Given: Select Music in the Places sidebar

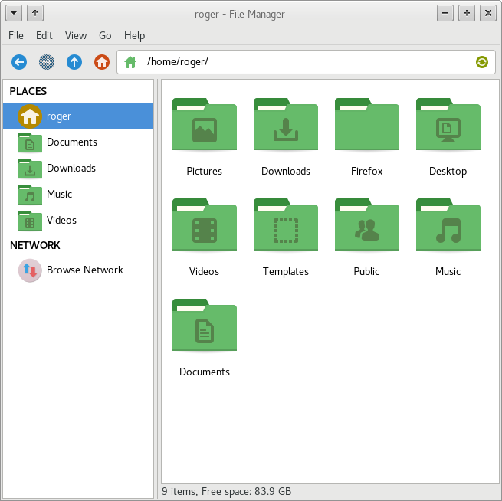Looking at the screenshot, I should [59, 194].
